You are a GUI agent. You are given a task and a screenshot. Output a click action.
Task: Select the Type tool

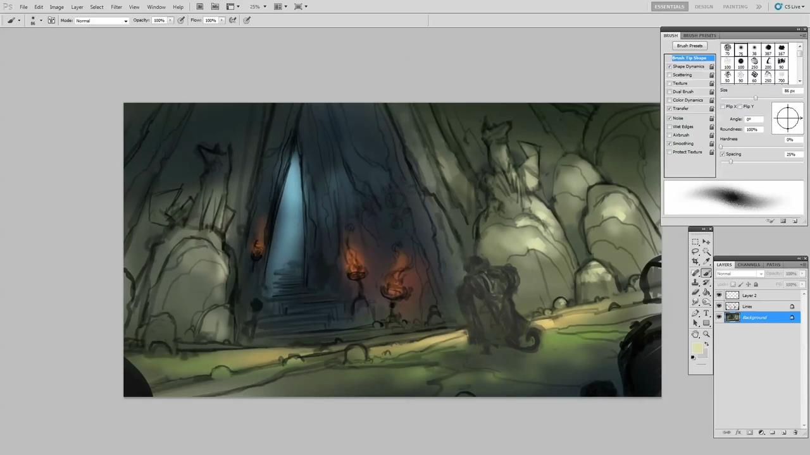(706, 313)
